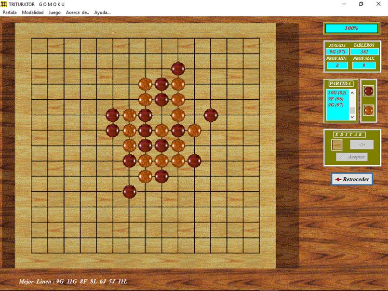Viewport: 388px width, 291px height.
Task: Click the 100% progress bar
Action: pyautogui.click(x=351, y=28)
